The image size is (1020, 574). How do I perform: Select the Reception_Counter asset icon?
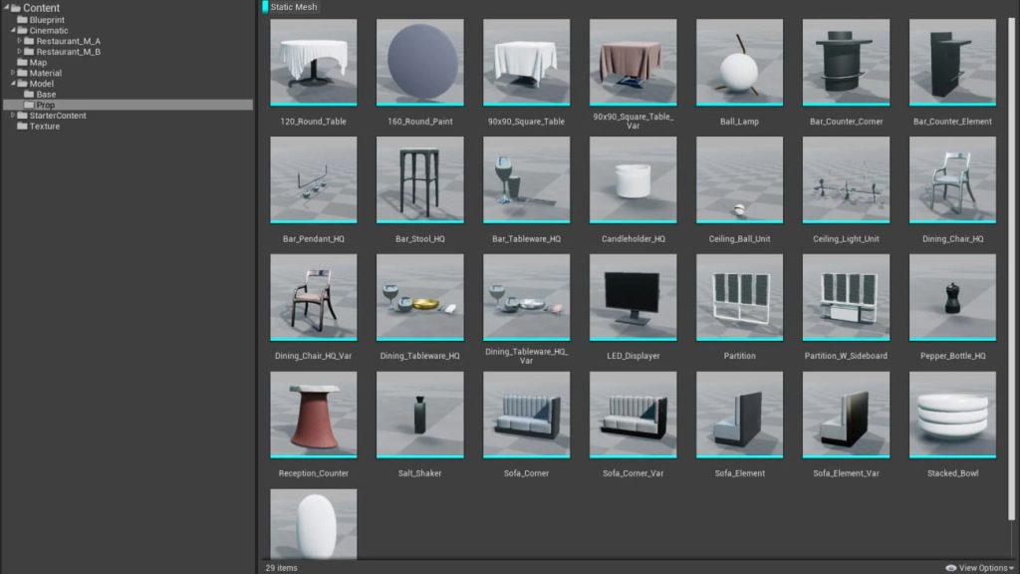tap(313, 415)
